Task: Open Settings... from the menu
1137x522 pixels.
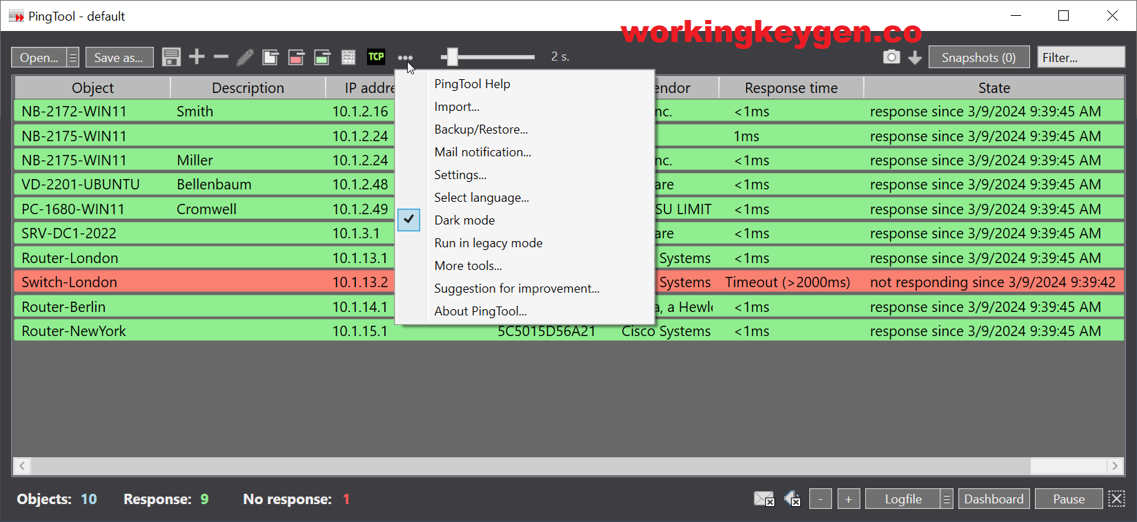Action: tap(460, 175)
